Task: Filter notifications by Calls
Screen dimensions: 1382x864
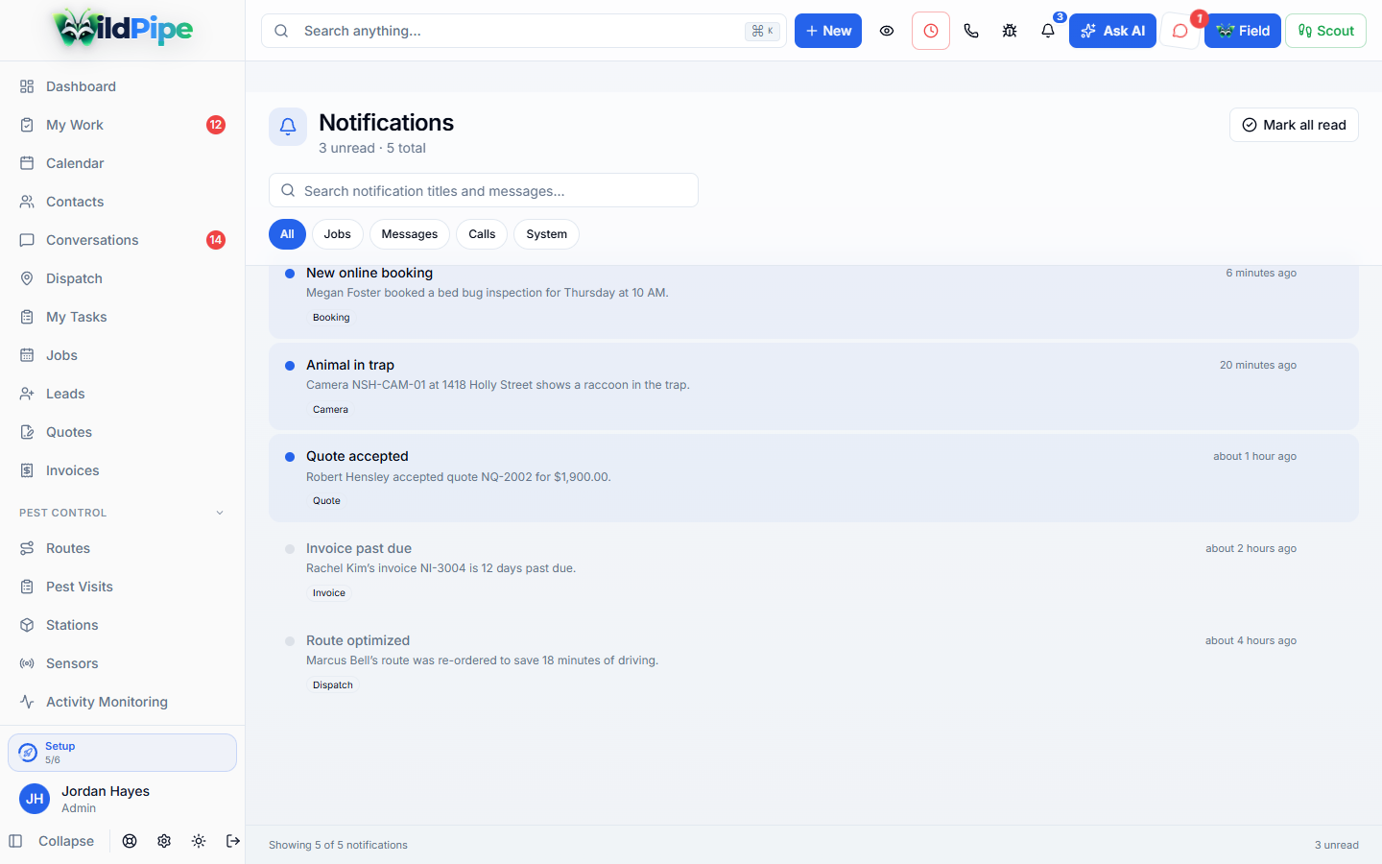Action: 482,234
